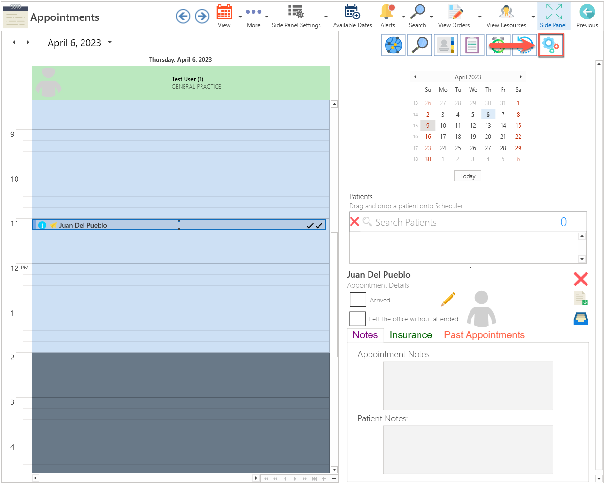Check the Arrived checkbox

coord(358,300)
